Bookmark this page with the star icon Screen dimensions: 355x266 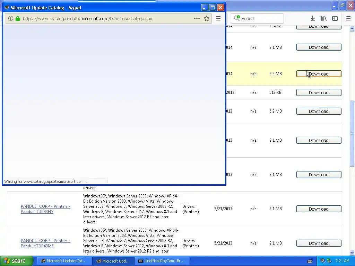point(207,19)
